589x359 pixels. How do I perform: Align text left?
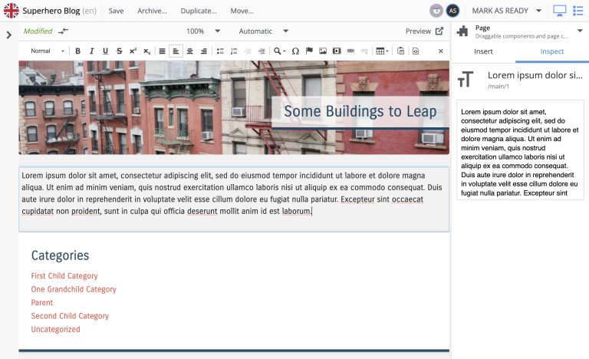pyautogui.click(x=176, y=51)
